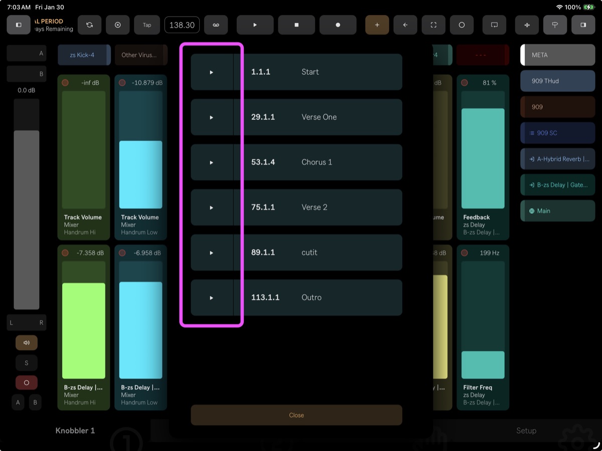Click the display screen toolbar icon
The width and height of the screenshot is (602, 451).
pyautogui.click(x=494, y=25)
